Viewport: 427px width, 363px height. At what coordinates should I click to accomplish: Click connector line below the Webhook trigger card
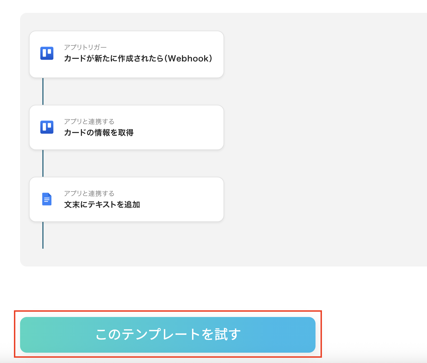[x=43, y=91]
